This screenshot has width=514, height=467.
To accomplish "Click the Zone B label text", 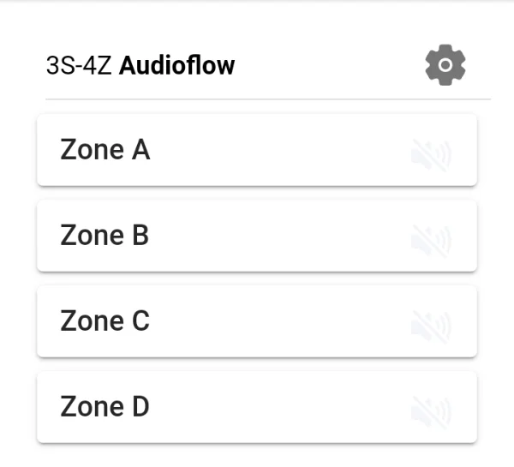I will point(105,235).
